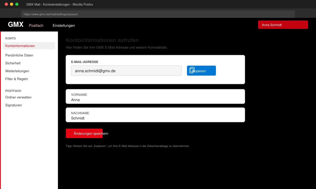Click the email address field anna.schmidt@gmx.de
This screenshot has width=316, height=189.
[x=126, y=71]
